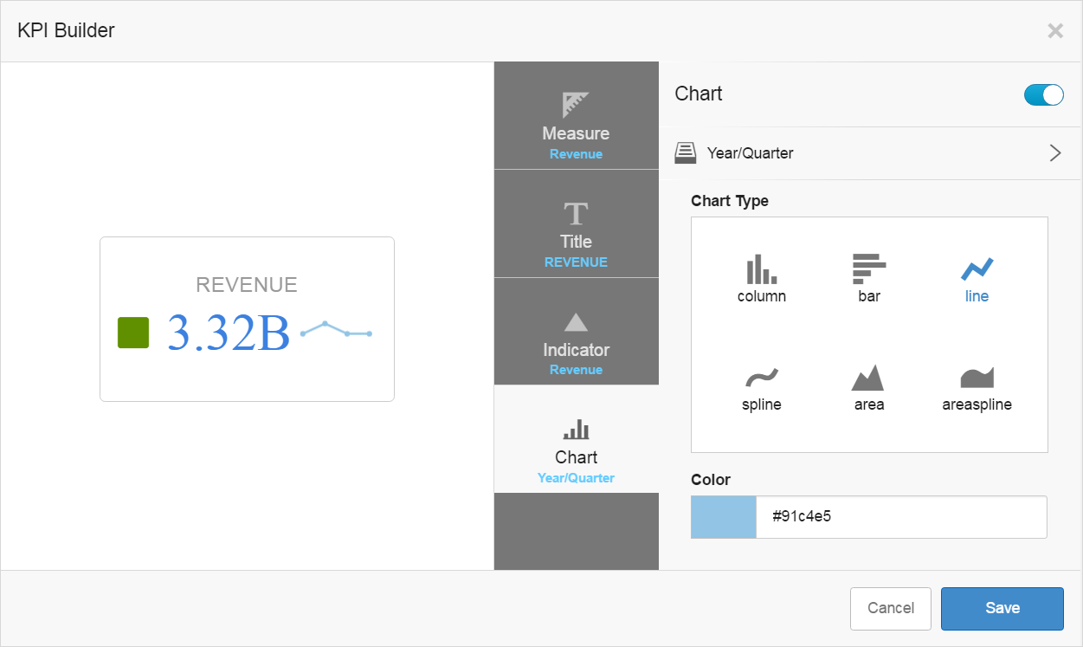Close the KPI Builder dialog
Viewport: 1083px width, 647px height.
[x=1055, y=31]
